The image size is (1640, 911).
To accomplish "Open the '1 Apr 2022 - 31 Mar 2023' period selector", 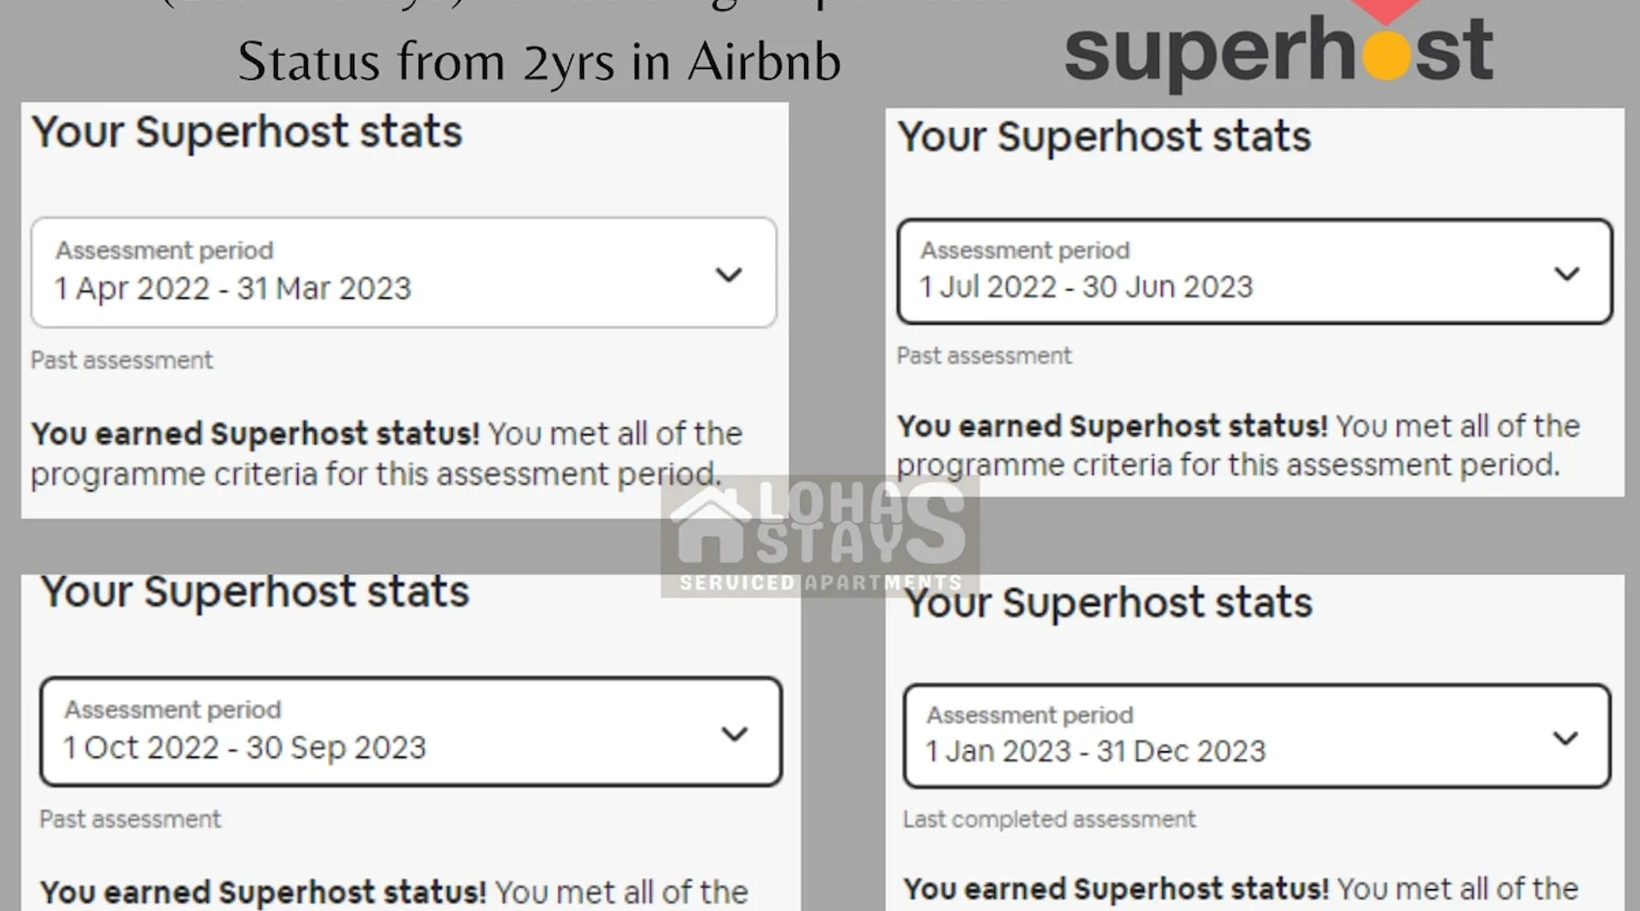I will tap(403, 272).
